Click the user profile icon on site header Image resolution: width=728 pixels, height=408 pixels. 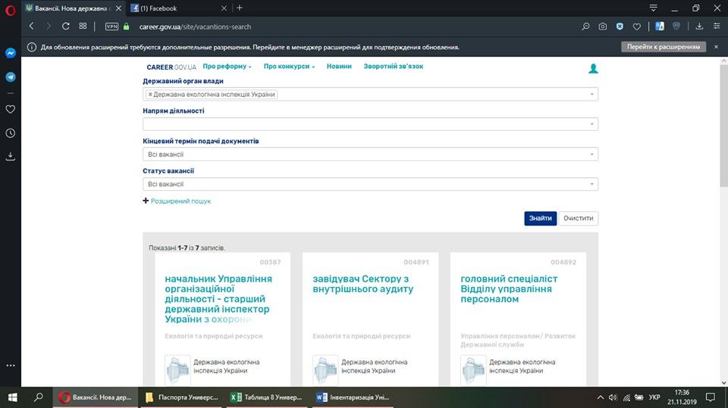click(593, 69)
